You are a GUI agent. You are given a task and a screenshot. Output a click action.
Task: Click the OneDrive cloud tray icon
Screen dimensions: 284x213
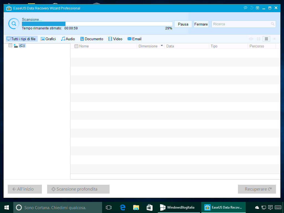[257, 207]
